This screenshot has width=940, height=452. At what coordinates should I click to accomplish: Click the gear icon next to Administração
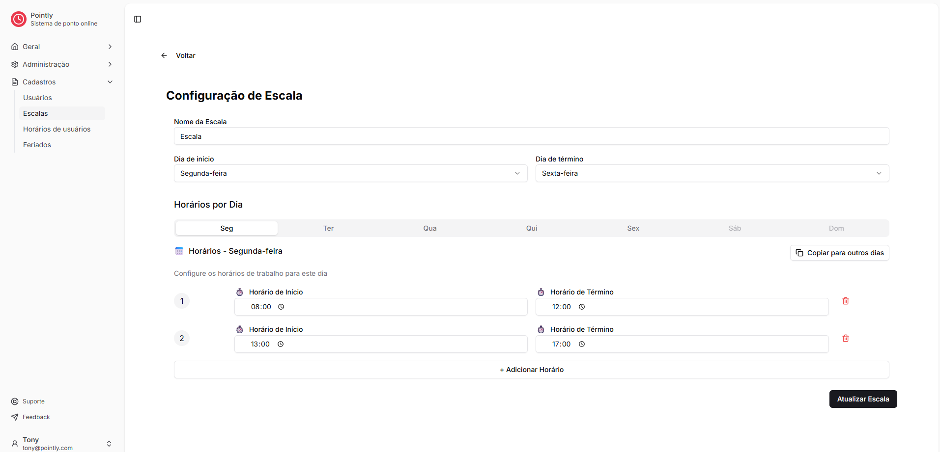(14, 64)
